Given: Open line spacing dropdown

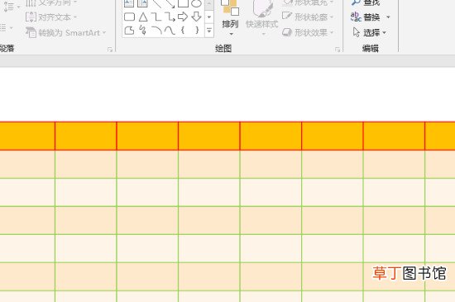Looking at the screenshot, I should (12, 6).
